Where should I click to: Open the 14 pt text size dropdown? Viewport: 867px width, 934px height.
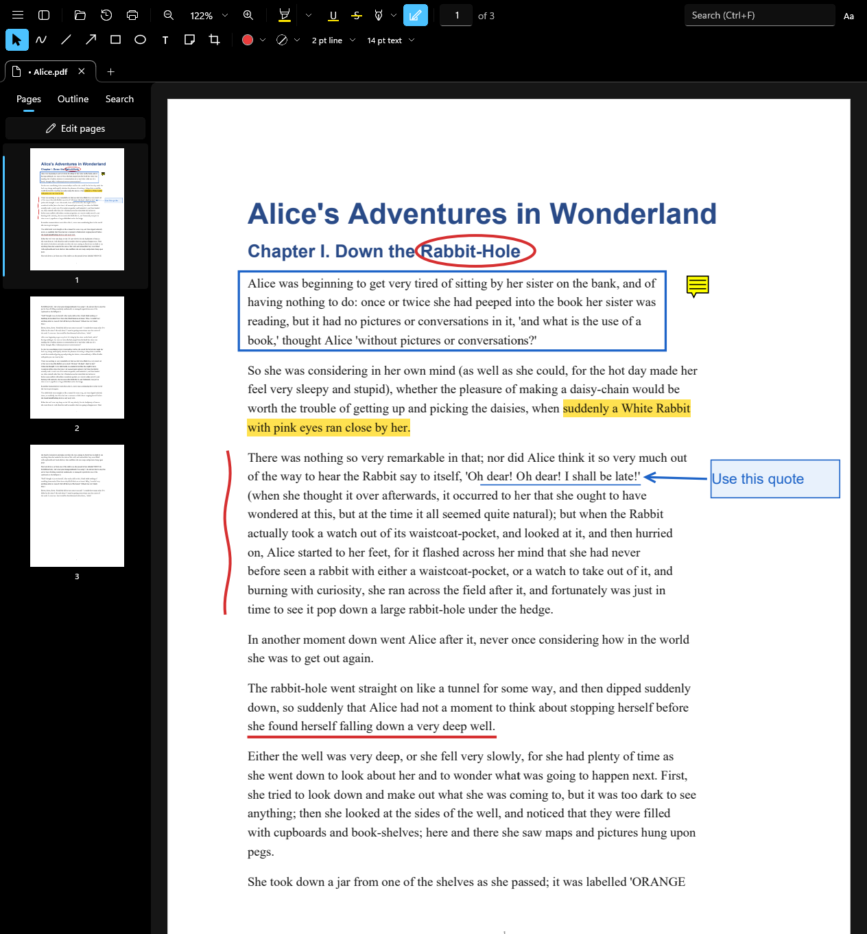coord(391,40)
